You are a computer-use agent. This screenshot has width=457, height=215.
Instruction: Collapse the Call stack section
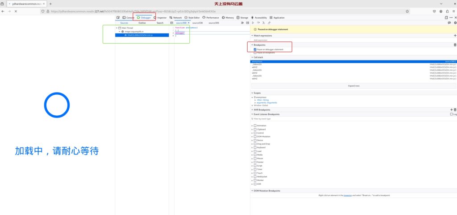(252, 57)
